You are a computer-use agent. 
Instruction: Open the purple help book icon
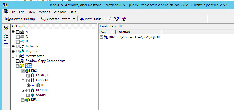(124, 19)
